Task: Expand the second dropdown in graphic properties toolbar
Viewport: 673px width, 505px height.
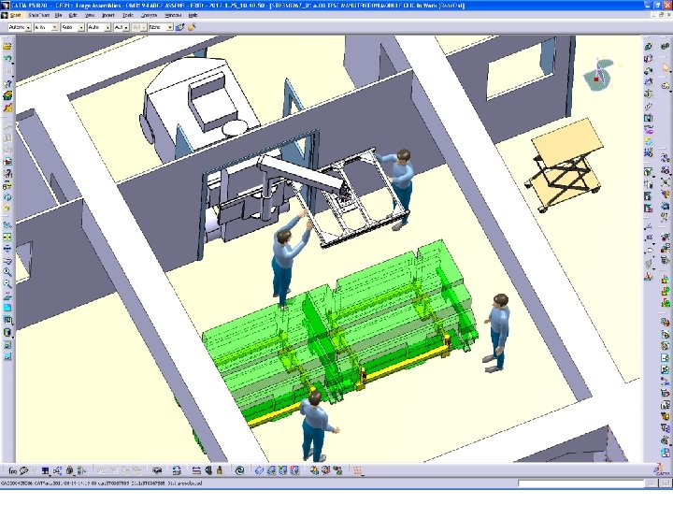Action: [x=55, y=27]
